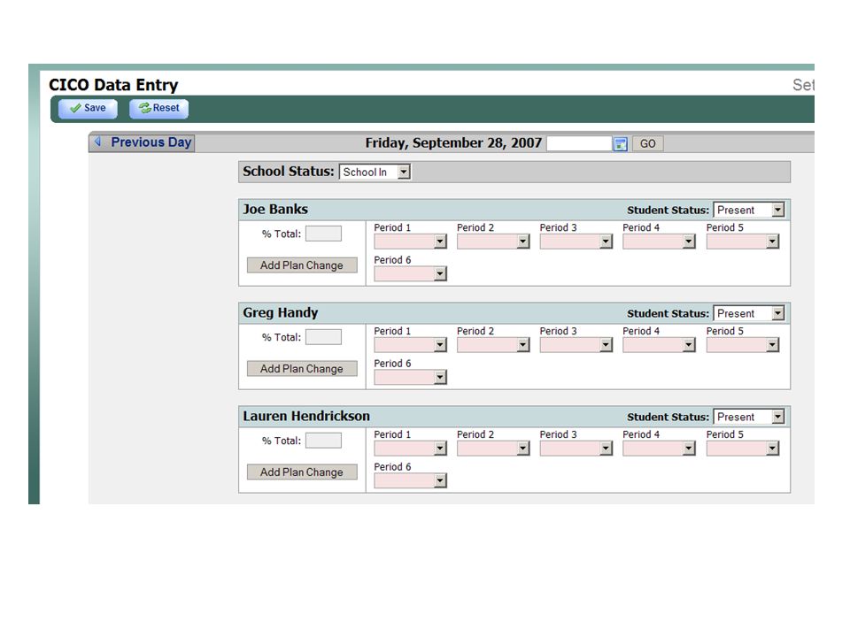
Task: Click Add Plan Change for Lauren Hendrickson
Action: point(302,472)
